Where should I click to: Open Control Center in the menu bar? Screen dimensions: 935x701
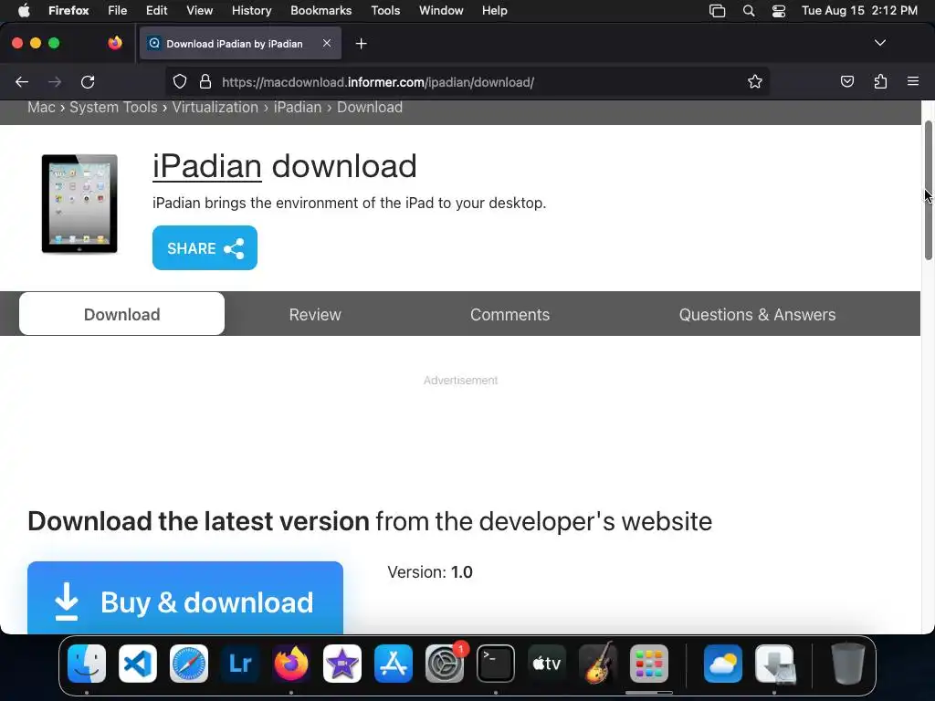pos(778,11)
